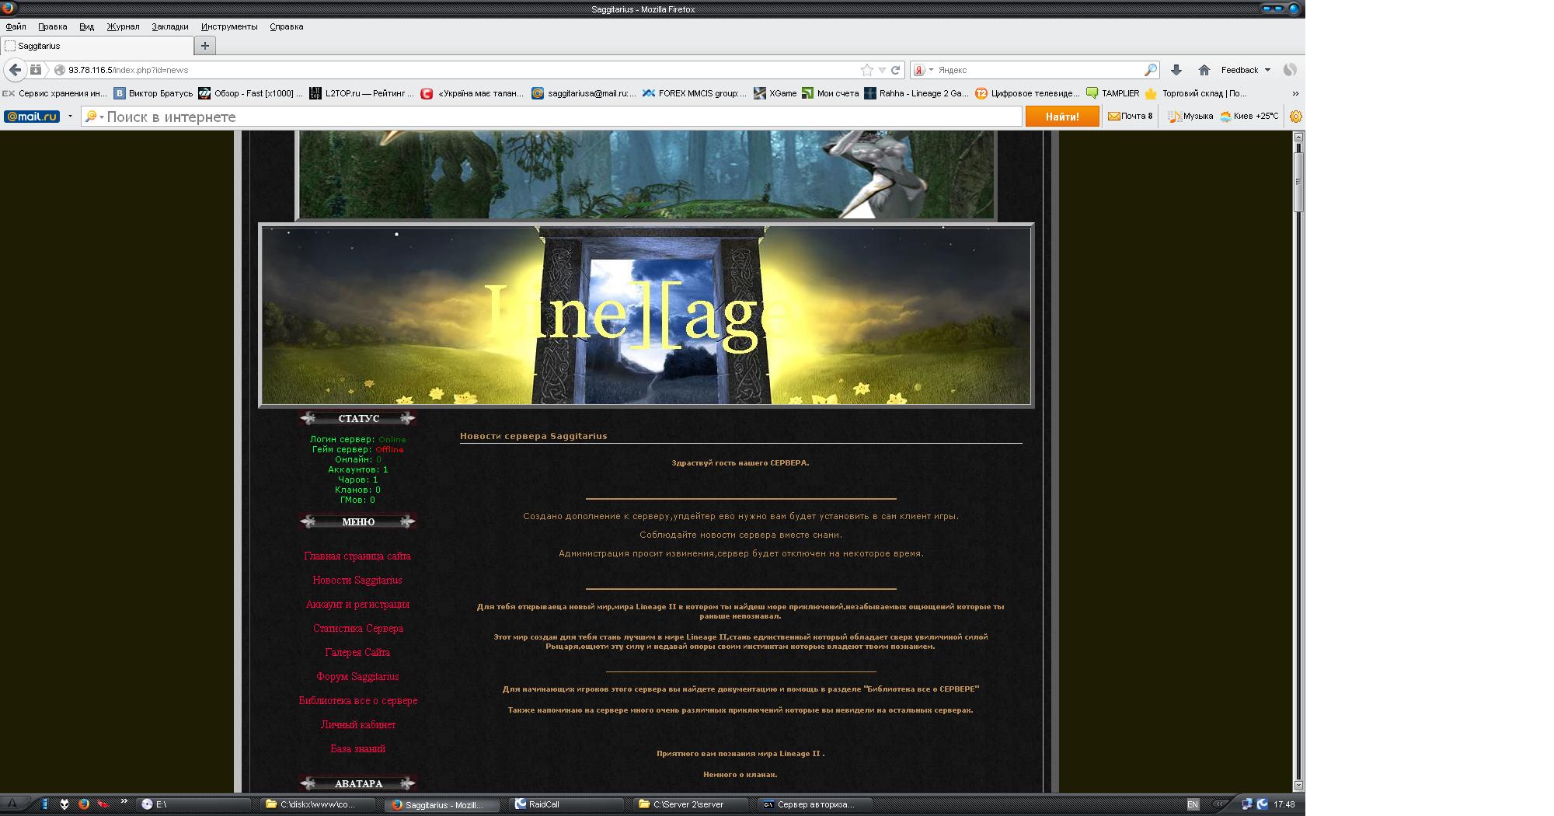Click the page scrollbar up arrow

(1298, 137)
